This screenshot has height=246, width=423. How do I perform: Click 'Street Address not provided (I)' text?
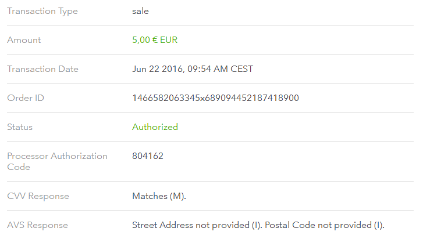197,225
